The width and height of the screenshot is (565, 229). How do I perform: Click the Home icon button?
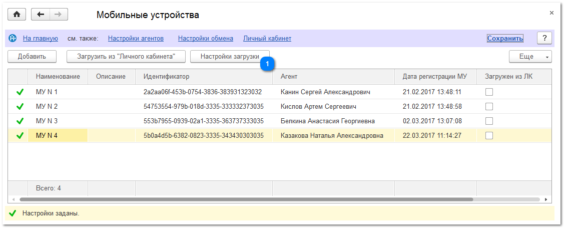pos(17,15)
